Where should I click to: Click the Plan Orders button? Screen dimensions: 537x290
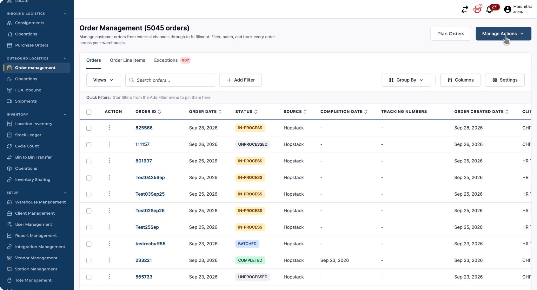pyautogui.click(x=451, y=34)
